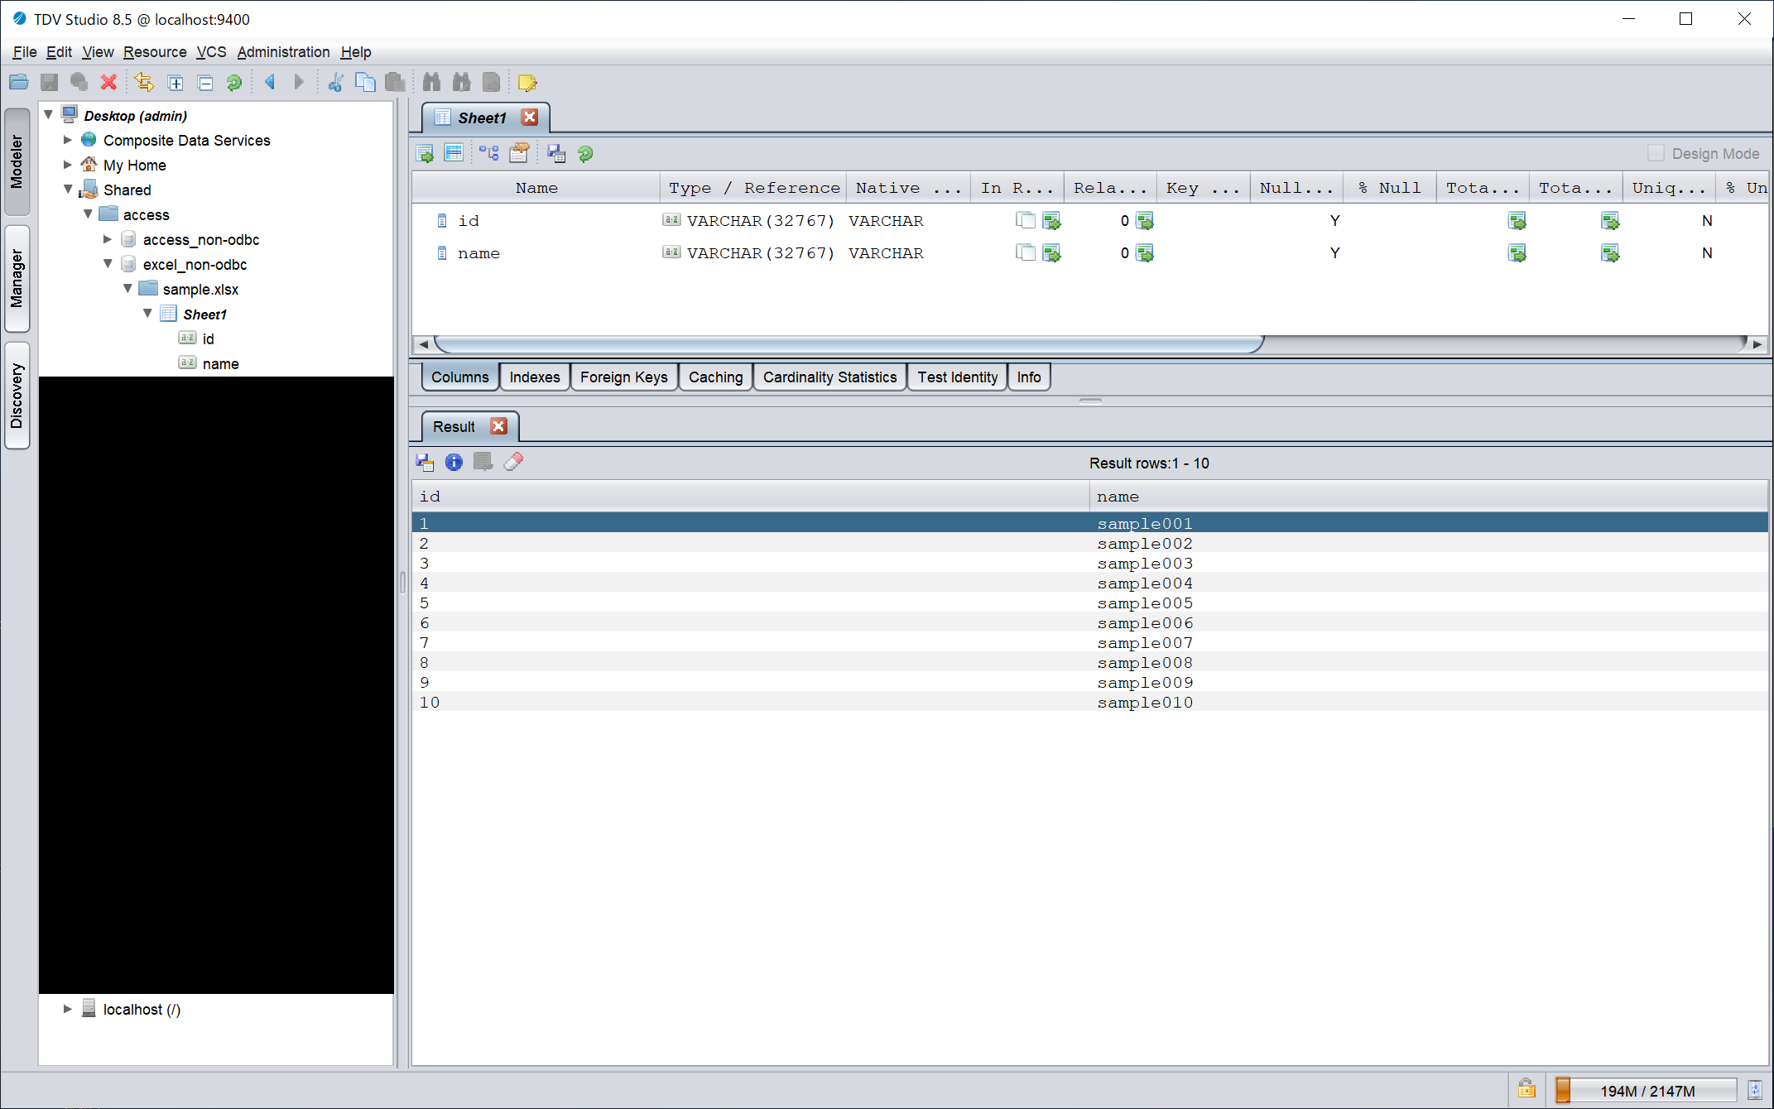Image resolution: width=1774 pixels, height=1109 pixels.
Task: Click the relationship icon next to 0 in id row
Action: pyautogui.click(x=1145, y=221)
